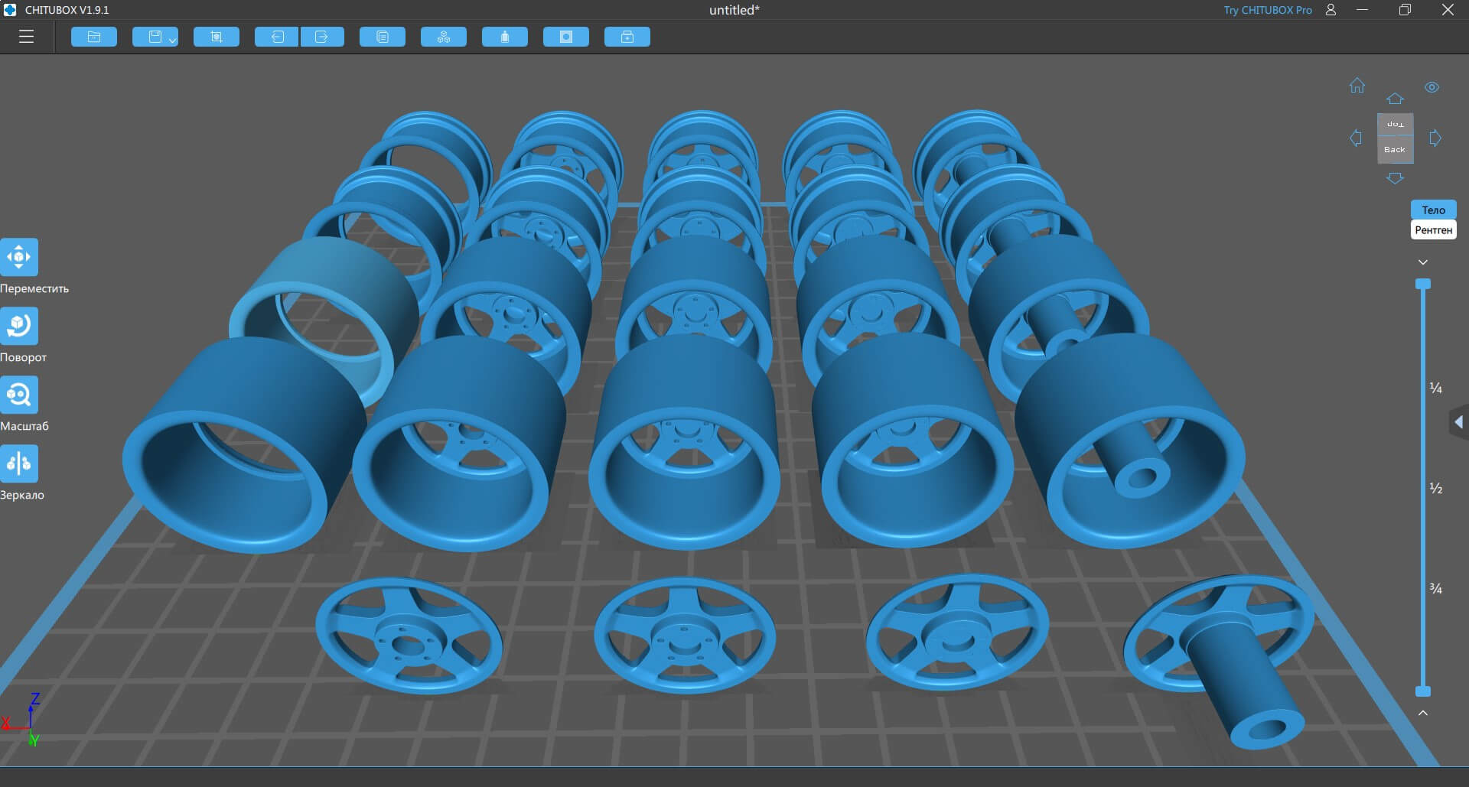Screen dimensions: 1469x787
Task: Click the copy models toolbar icon
Action: tap(382, 37)
